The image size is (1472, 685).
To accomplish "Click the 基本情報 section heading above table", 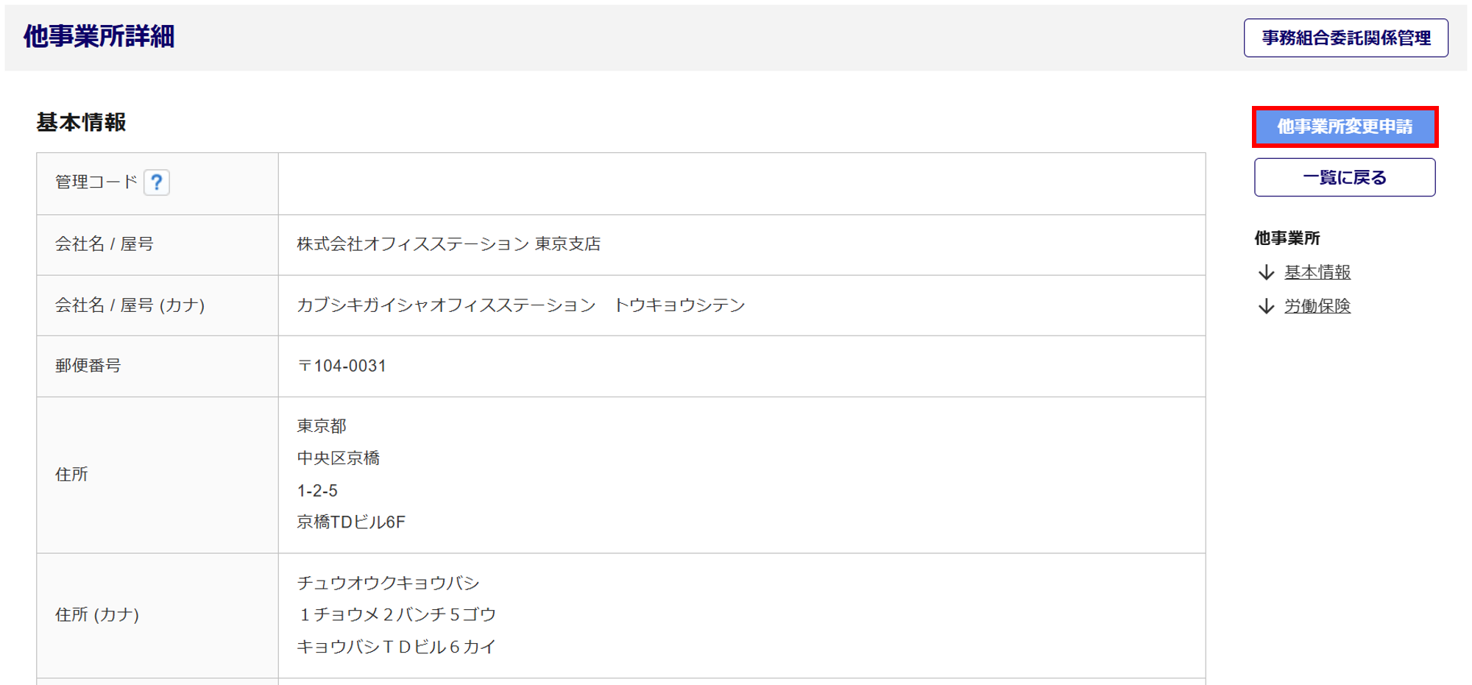I will (x=82, y=122).
